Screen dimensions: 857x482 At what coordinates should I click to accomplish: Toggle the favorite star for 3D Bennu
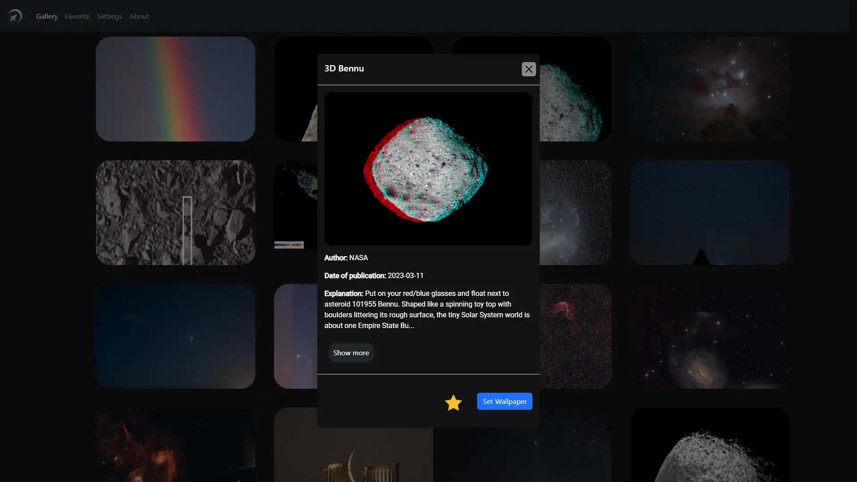(x=453, y=402)
